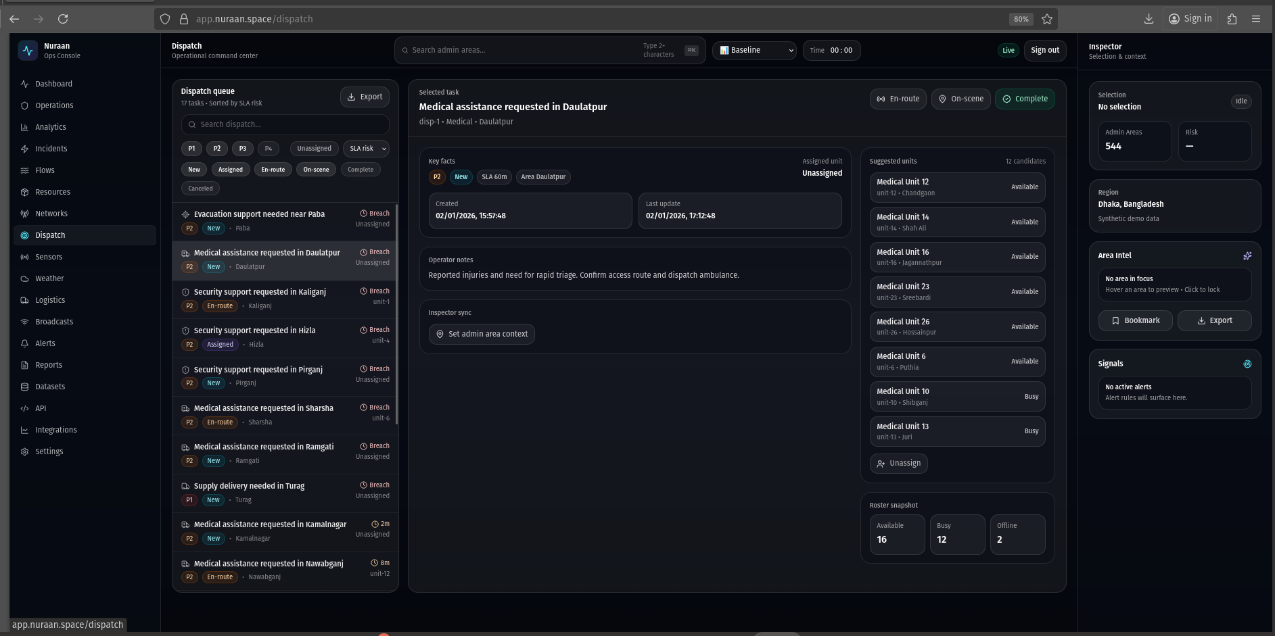1275x636 pixels.
Task: Open the SLA risk sort dropdown
Action: click(366, 149)
